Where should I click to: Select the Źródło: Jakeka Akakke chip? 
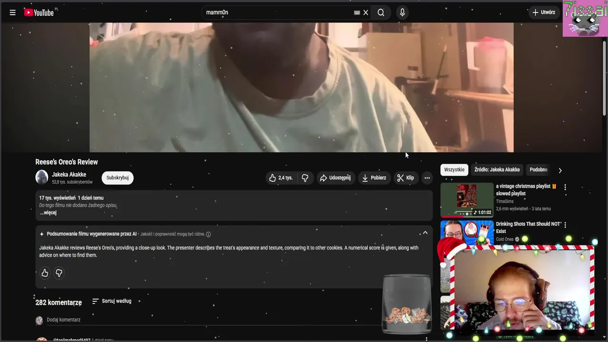(497, 170)
